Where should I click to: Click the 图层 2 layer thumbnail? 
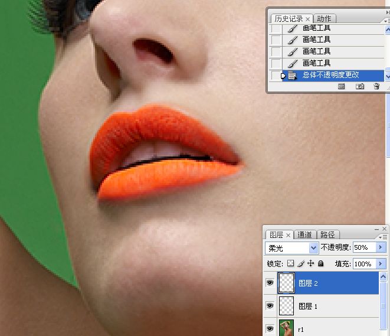[286, 283]
